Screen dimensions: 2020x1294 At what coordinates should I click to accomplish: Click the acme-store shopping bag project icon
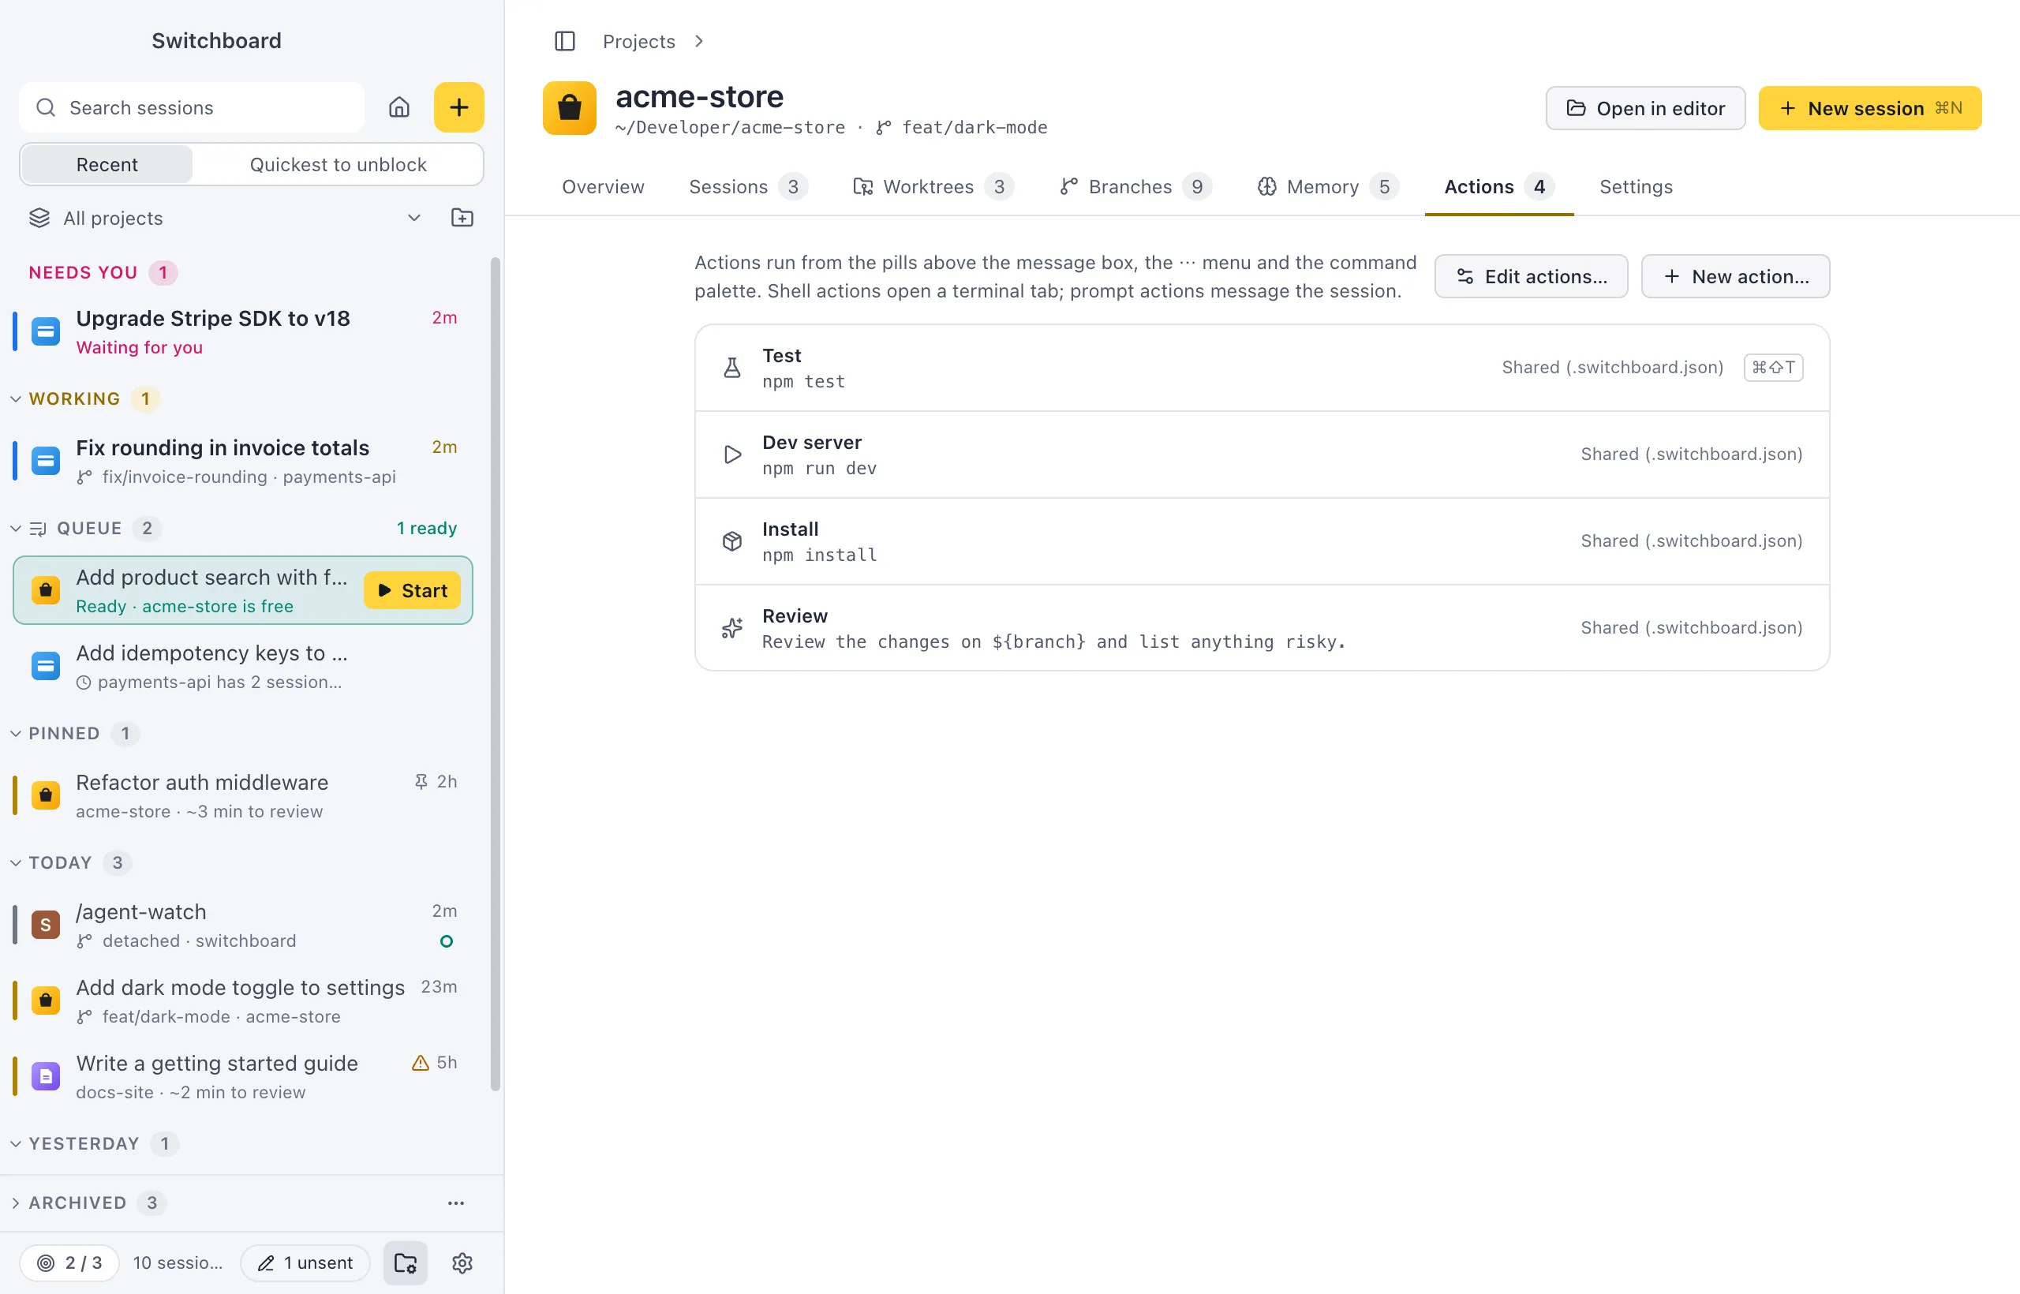(x=570, y=107)
